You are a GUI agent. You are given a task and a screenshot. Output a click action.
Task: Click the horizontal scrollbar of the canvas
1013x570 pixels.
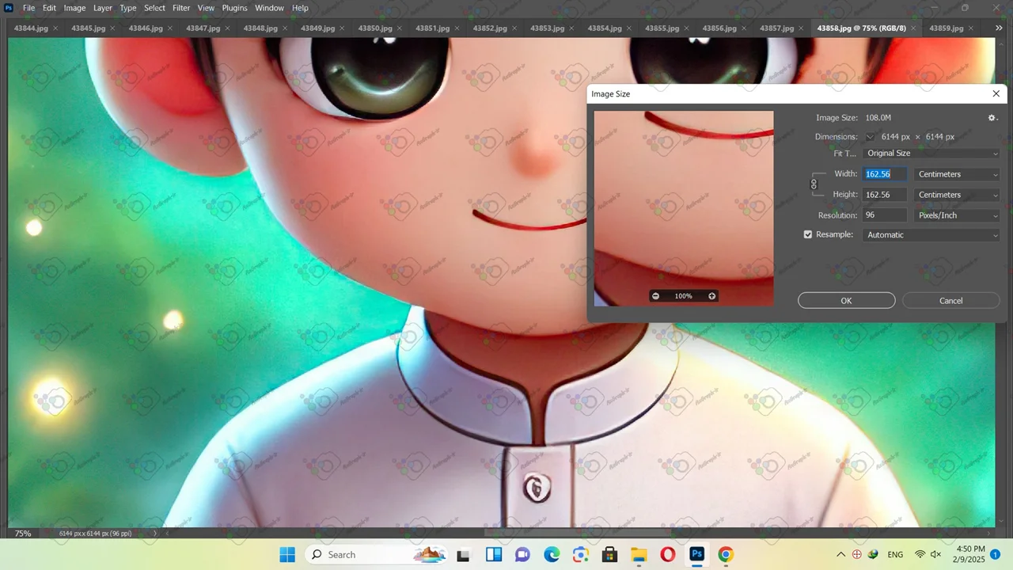coord(578,534)
